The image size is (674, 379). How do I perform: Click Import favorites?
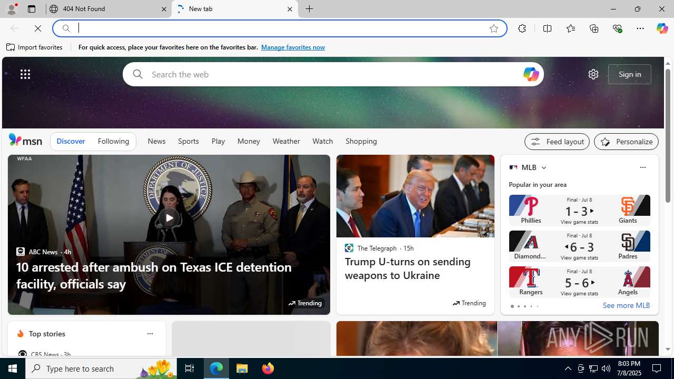(x=35, y=47)
